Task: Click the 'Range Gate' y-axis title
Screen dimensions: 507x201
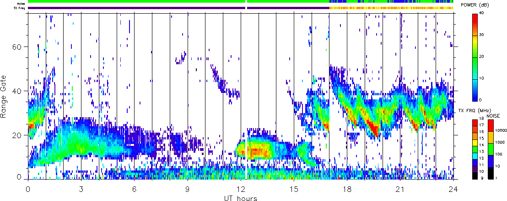Action: point(4,96)
